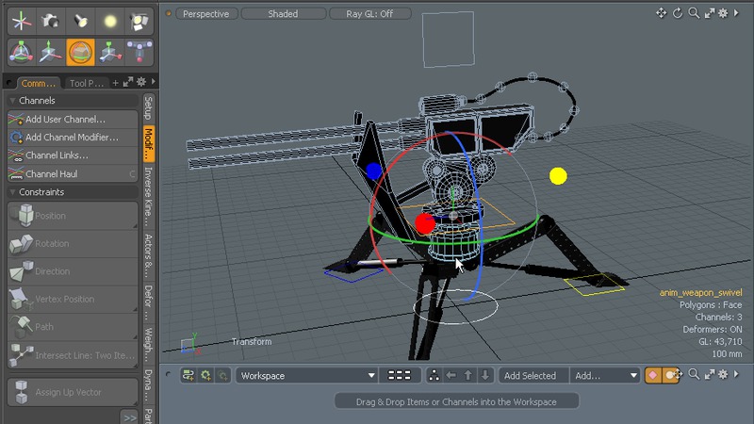
Task: Activate Channel Haul
Action: point(73,174)
